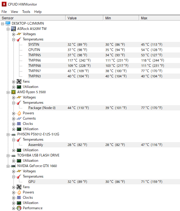Collapse the NVIDIA GeForce GTX 1660 node

click(x=8, y=166)
